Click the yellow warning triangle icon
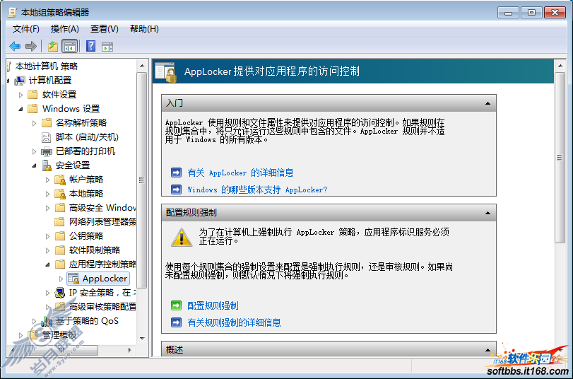This screenshot has width=573, height=379. point(182,238)
